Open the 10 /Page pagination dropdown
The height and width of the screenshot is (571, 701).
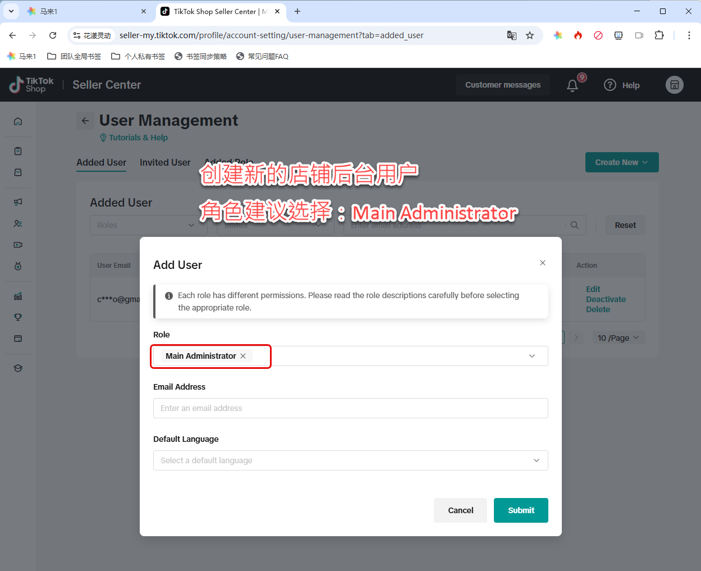click(618, 337)
